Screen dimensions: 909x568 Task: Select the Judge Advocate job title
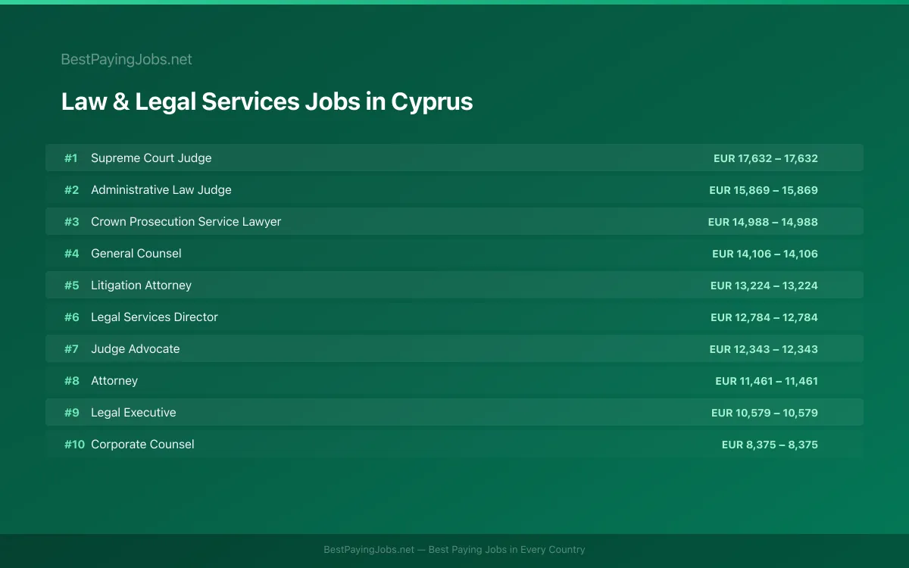(136, 349)
